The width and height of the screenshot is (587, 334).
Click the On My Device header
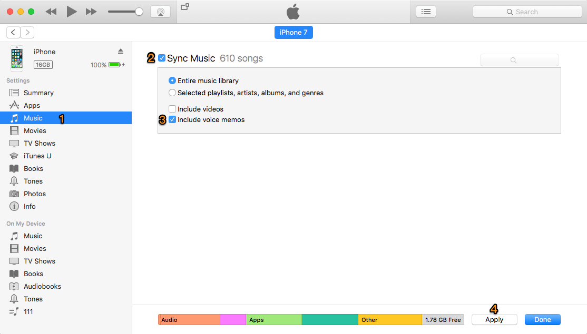click(x=26, y=224)
